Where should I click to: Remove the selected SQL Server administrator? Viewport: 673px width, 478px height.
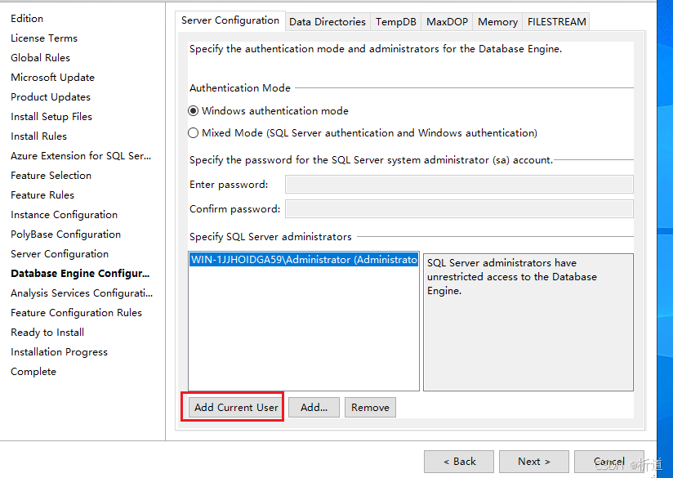point(370,407)
